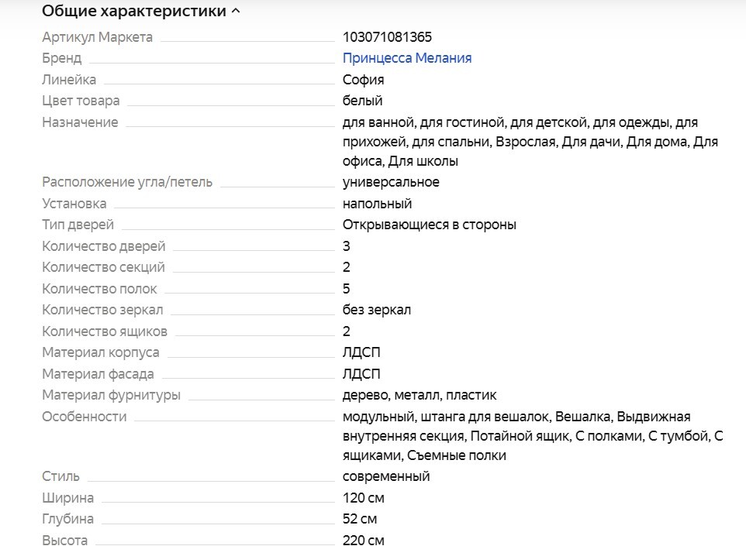
Task: Click the Особенности label
Action: point(84,417)
